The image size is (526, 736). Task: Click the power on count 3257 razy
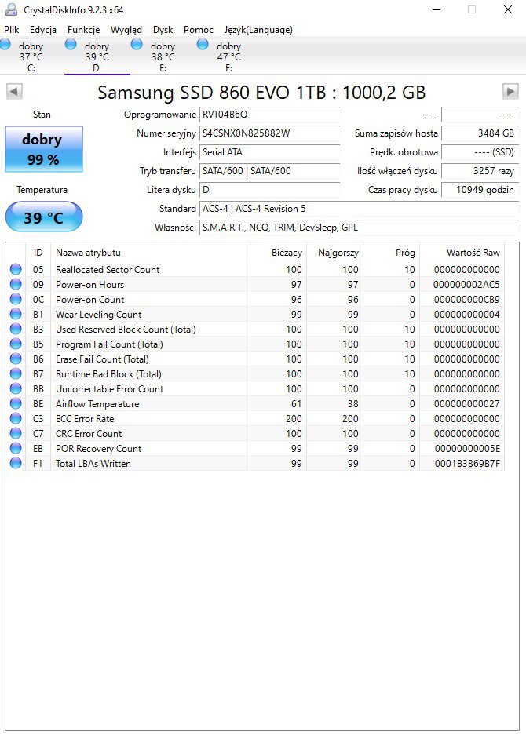pyautogui.click(x=480, y=171)
